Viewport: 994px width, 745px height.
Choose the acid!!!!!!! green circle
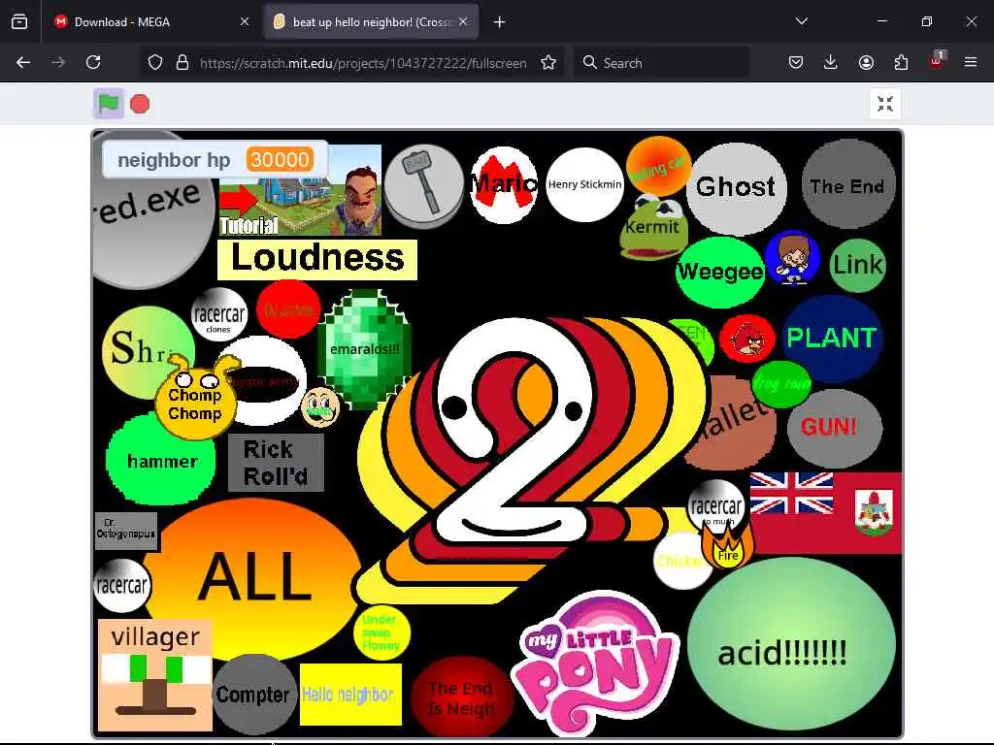(791, 644)
